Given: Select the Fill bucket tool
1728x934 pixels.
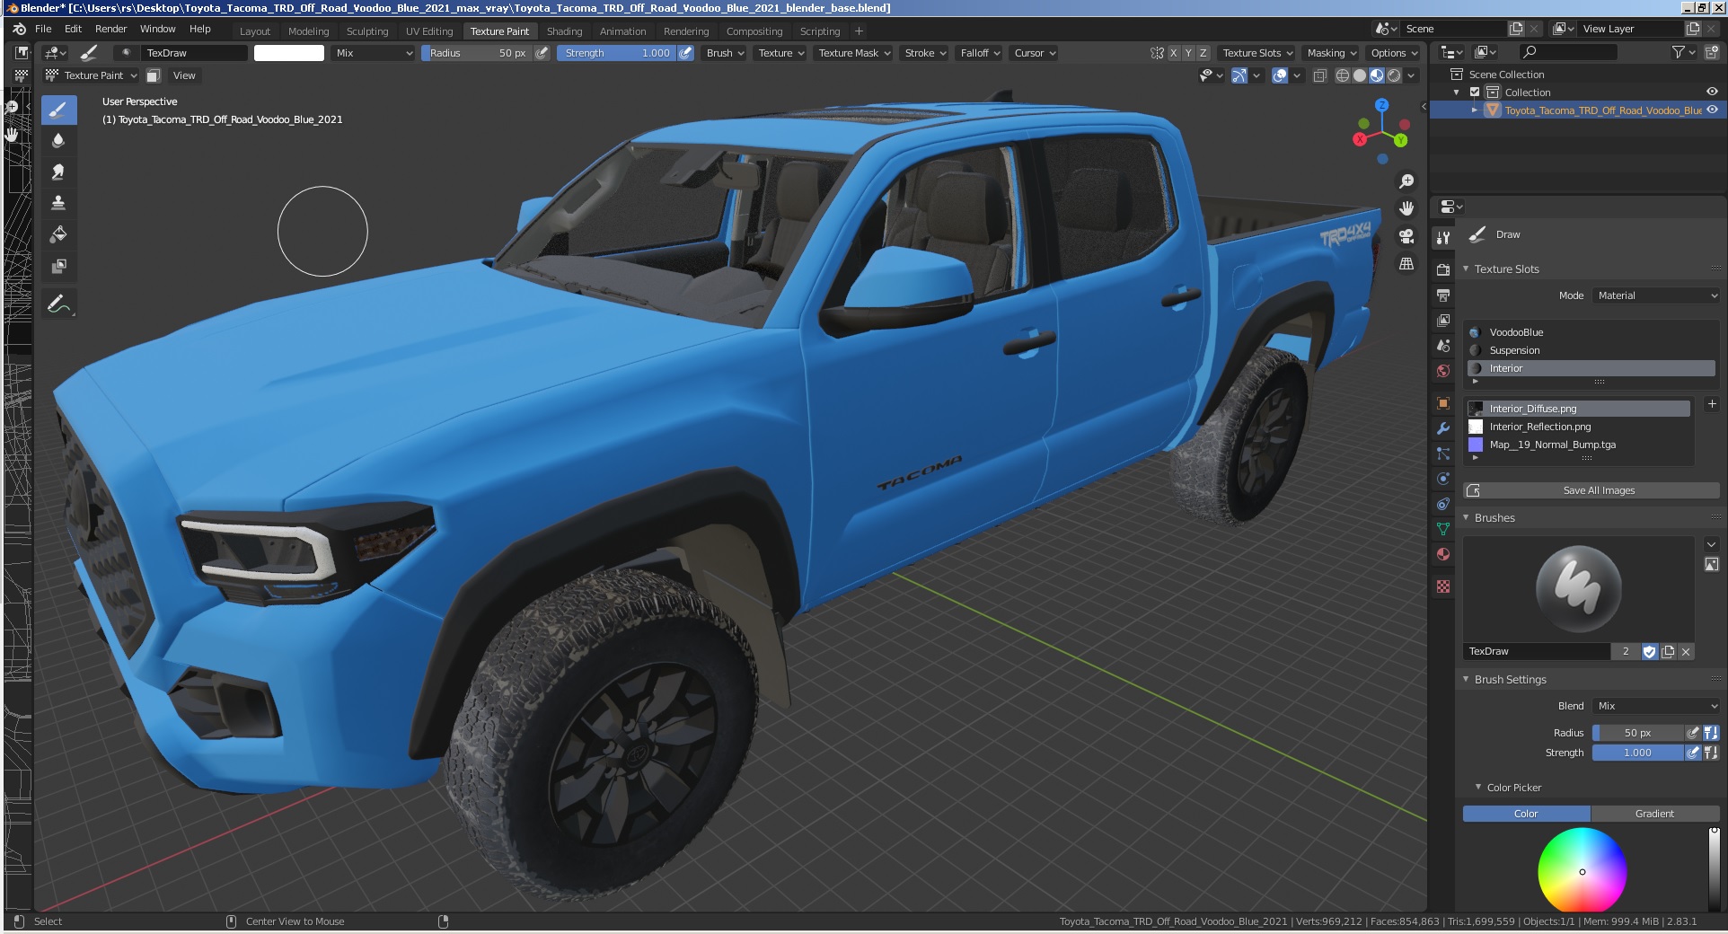Looking at the screenshot, I should tap(58, 234).
